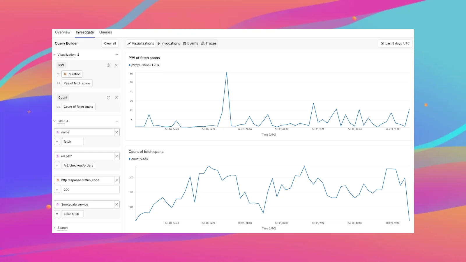Switch to the Overview tab
This screenshot has width=466, height=262.
click(x=63, y=32)
